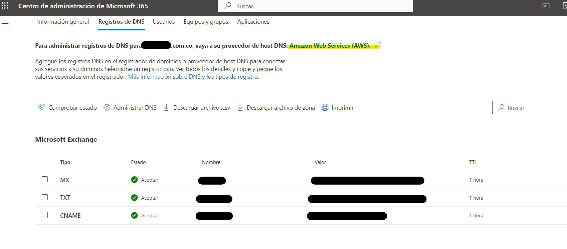567x249 pixels.
Task: Click the Comprobar estado heart icon
Action: coord(42,107)
